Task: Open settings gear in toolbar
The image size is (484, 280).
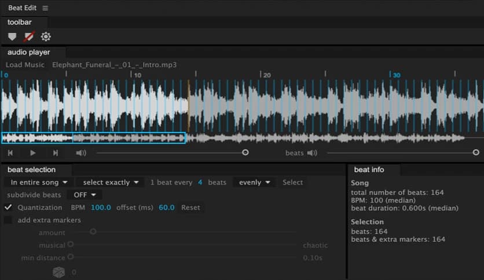Action: 46,37
